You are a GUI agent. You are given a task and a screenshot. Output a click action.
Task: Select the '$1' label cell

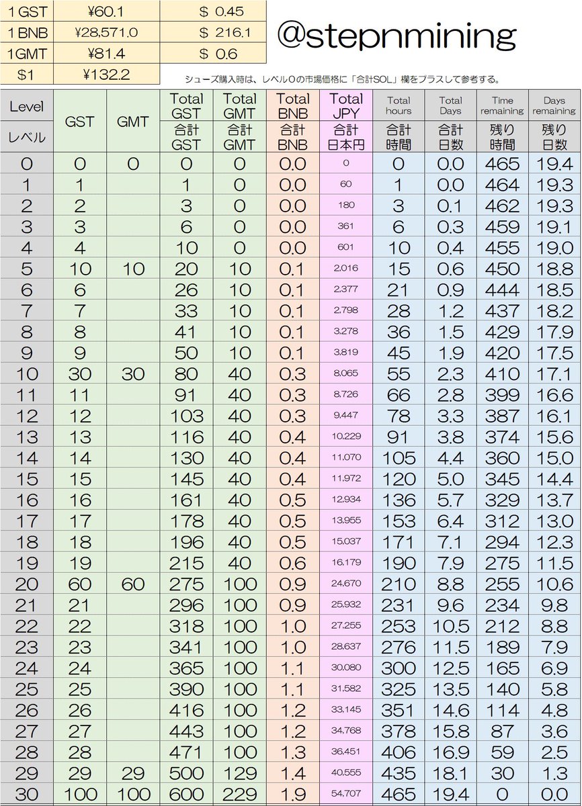(27, 75)
